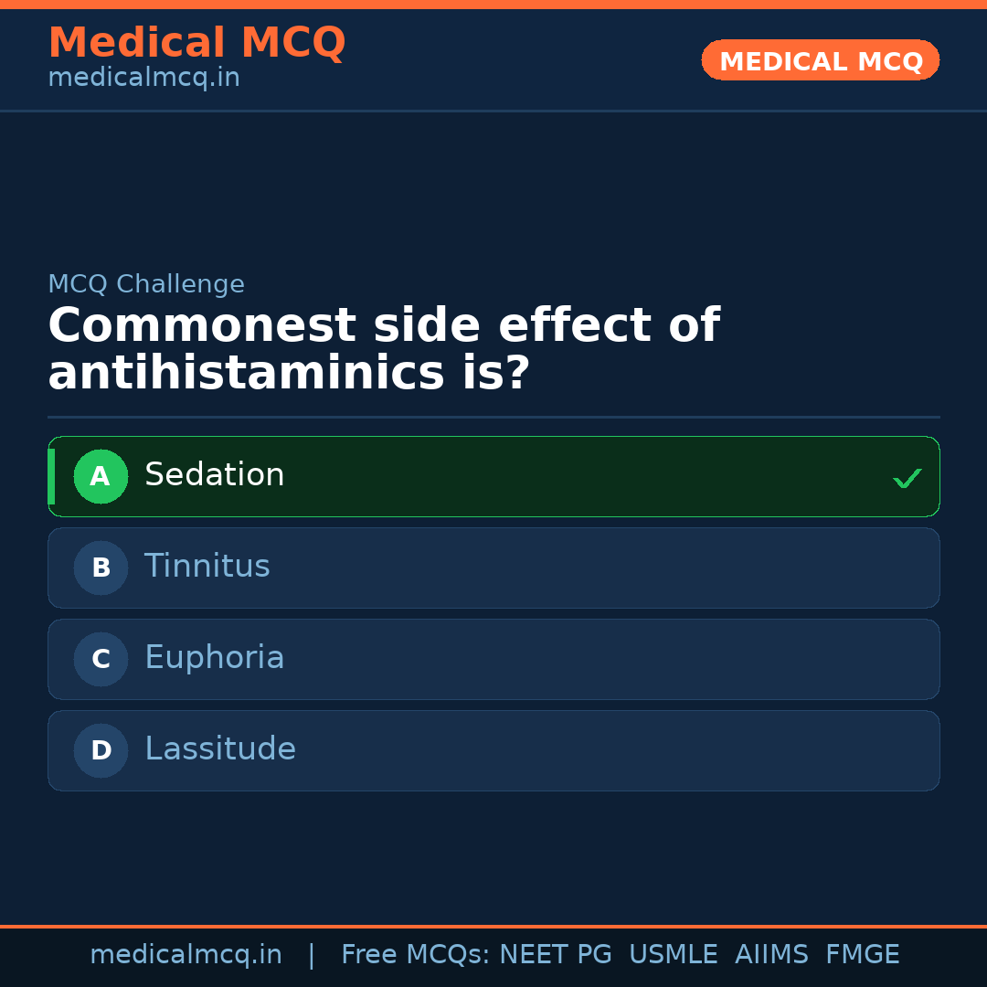Click the MCQ Challenge label

click(x=146, y=284)
